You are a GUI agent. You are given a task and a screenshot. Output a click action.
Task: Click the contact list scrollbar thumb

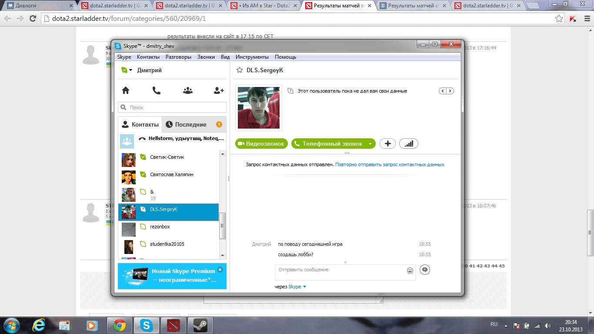point(223,226)
